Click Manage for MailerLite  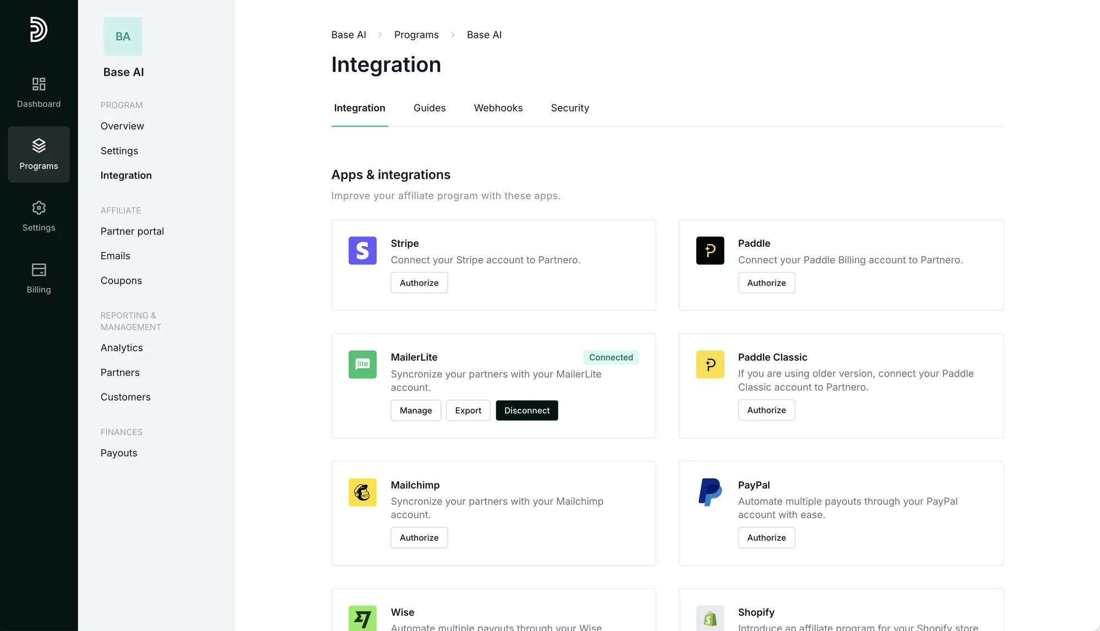coord(415,411)
